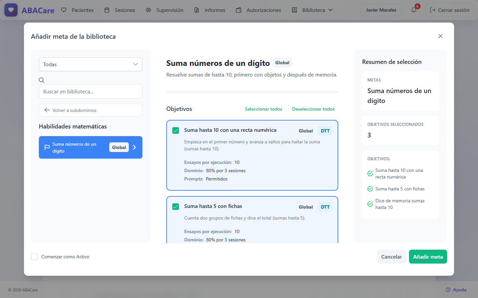Click the Supervisión eye icon
This screenshot has width=478, height=298.
(x=148, y=10)
